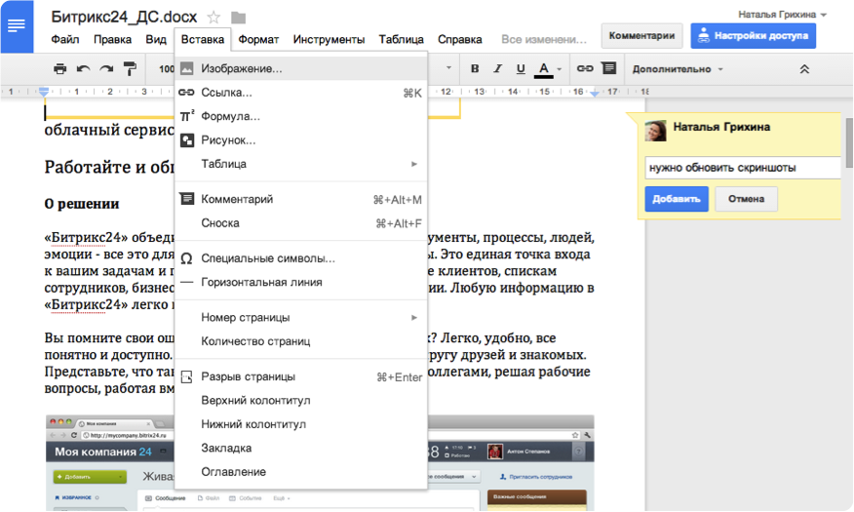
Task: Choose Горизонтальная линия menu item
Action: click(301, 282)
